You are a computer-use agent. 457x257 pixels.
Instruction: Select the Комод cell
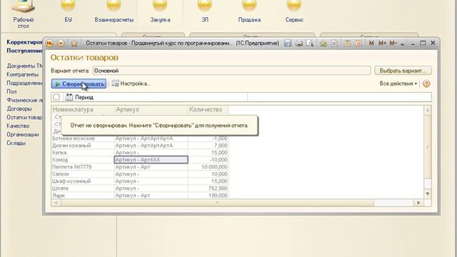coord(83,160)
